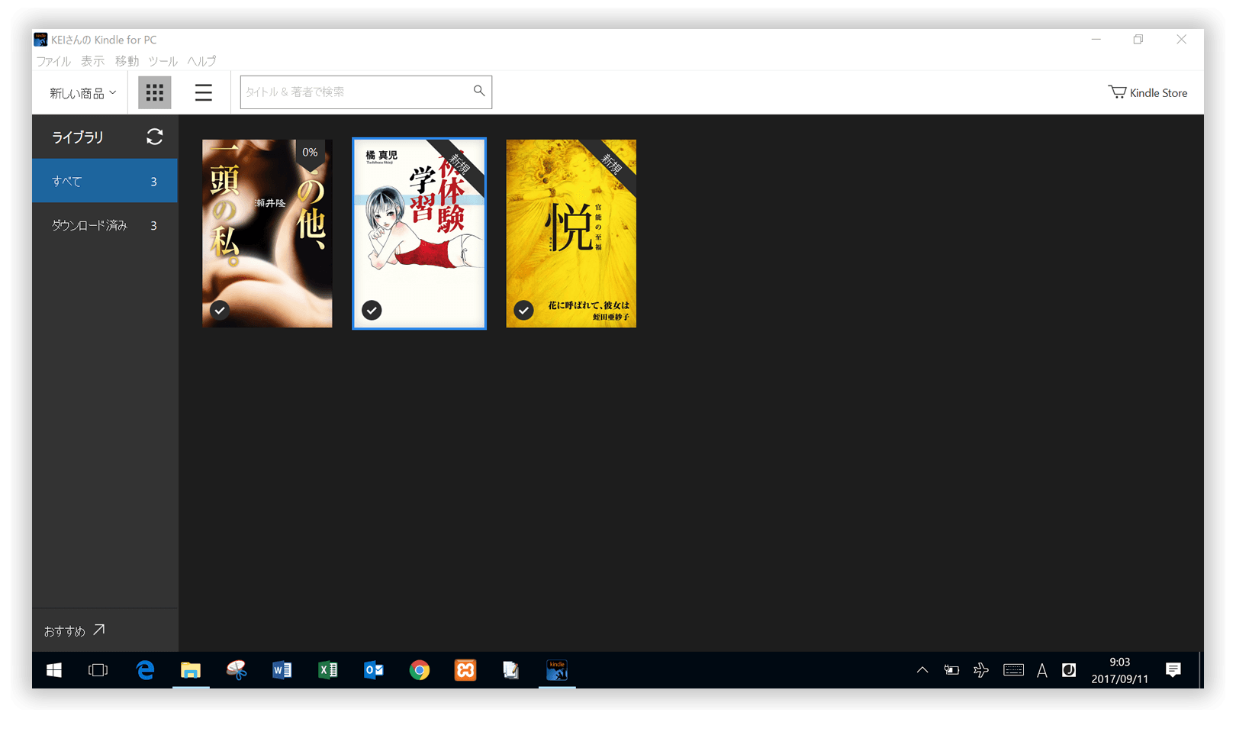The height and width of the screenshot is (748, 1236).
Task: Toggle IME input mode A indicator
Action: (x=1042, y=670)
